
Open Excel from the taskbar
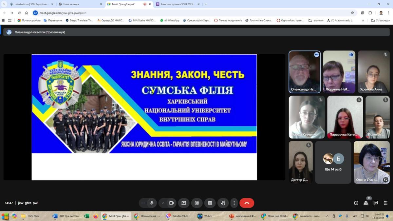pos(87,216)
